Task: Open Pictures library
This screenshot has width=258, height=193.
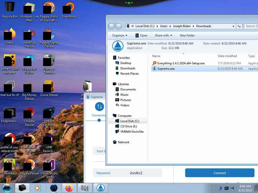Action: click(123, 100)
